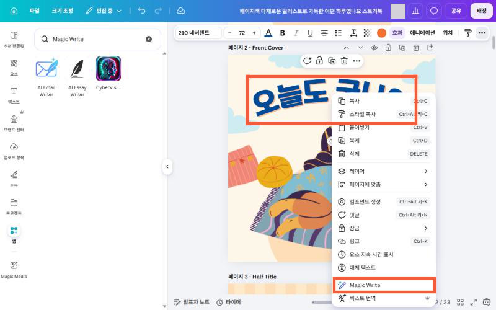This screenshot has height=310, width=496.
Task: Open the 애니메이션 animation panel
Action: point(422,33)
